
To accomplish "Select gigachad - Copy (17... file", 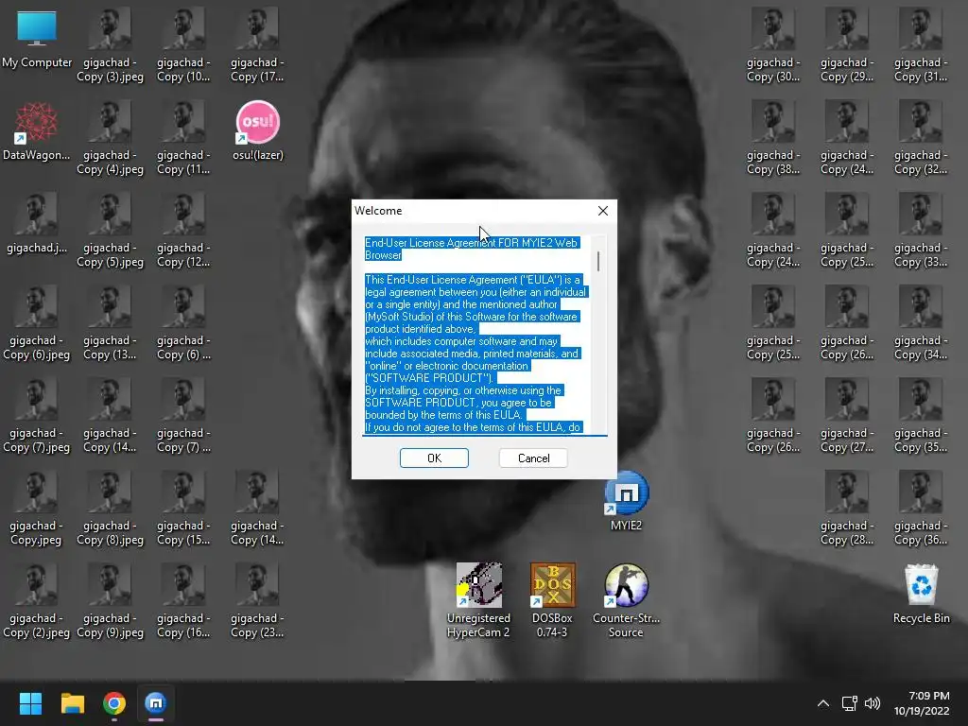I will [x=257, y=45].
